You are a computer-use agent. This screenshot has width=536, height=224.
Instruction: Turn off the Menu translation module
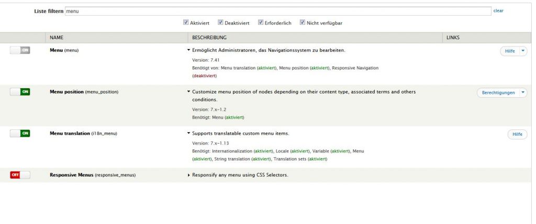pos(20,133)
